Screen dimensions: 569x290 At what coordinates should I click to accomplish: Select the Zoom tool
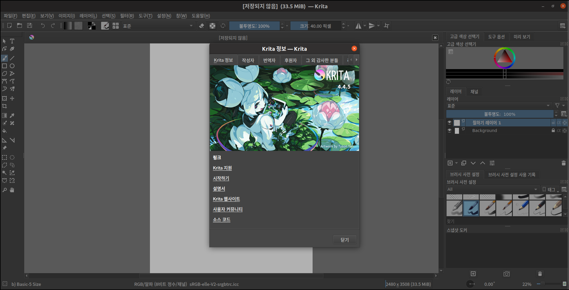[x=4, y=190]
